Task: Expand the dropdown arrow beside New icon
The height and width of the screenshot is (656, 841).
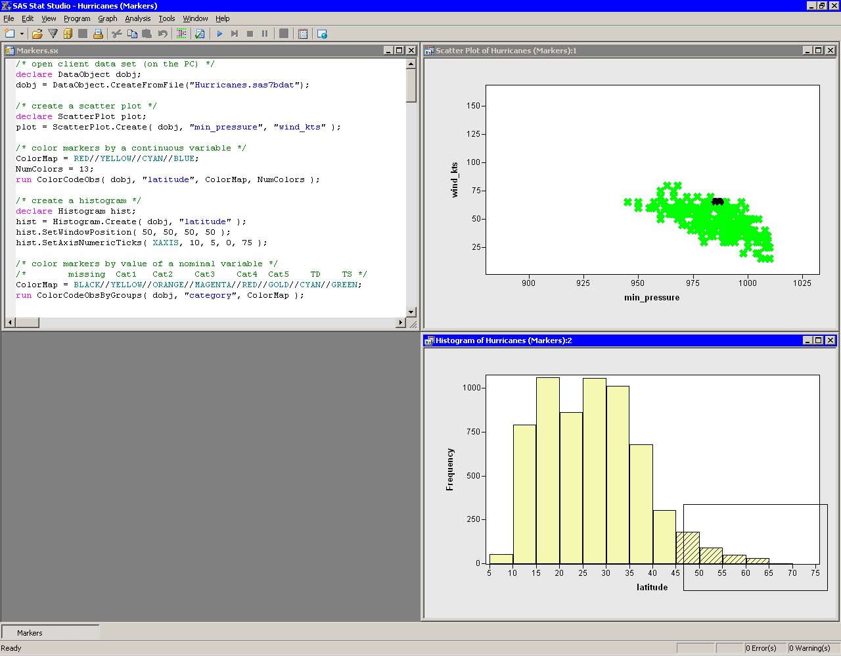Action: (22, 34)
